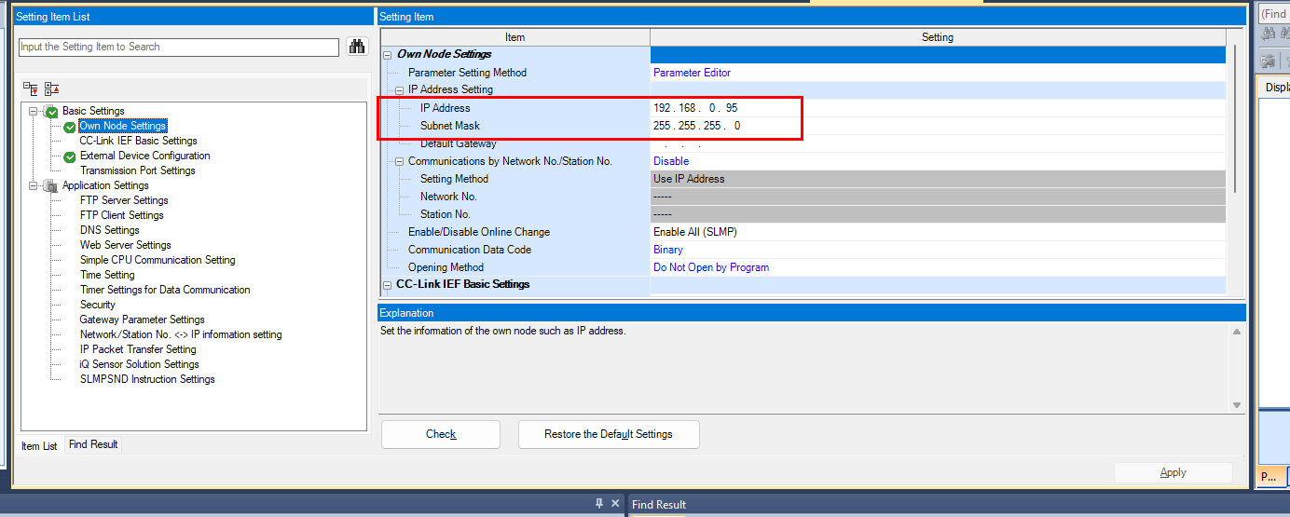Collapse the Basic Settings tree node

point(33,112)
